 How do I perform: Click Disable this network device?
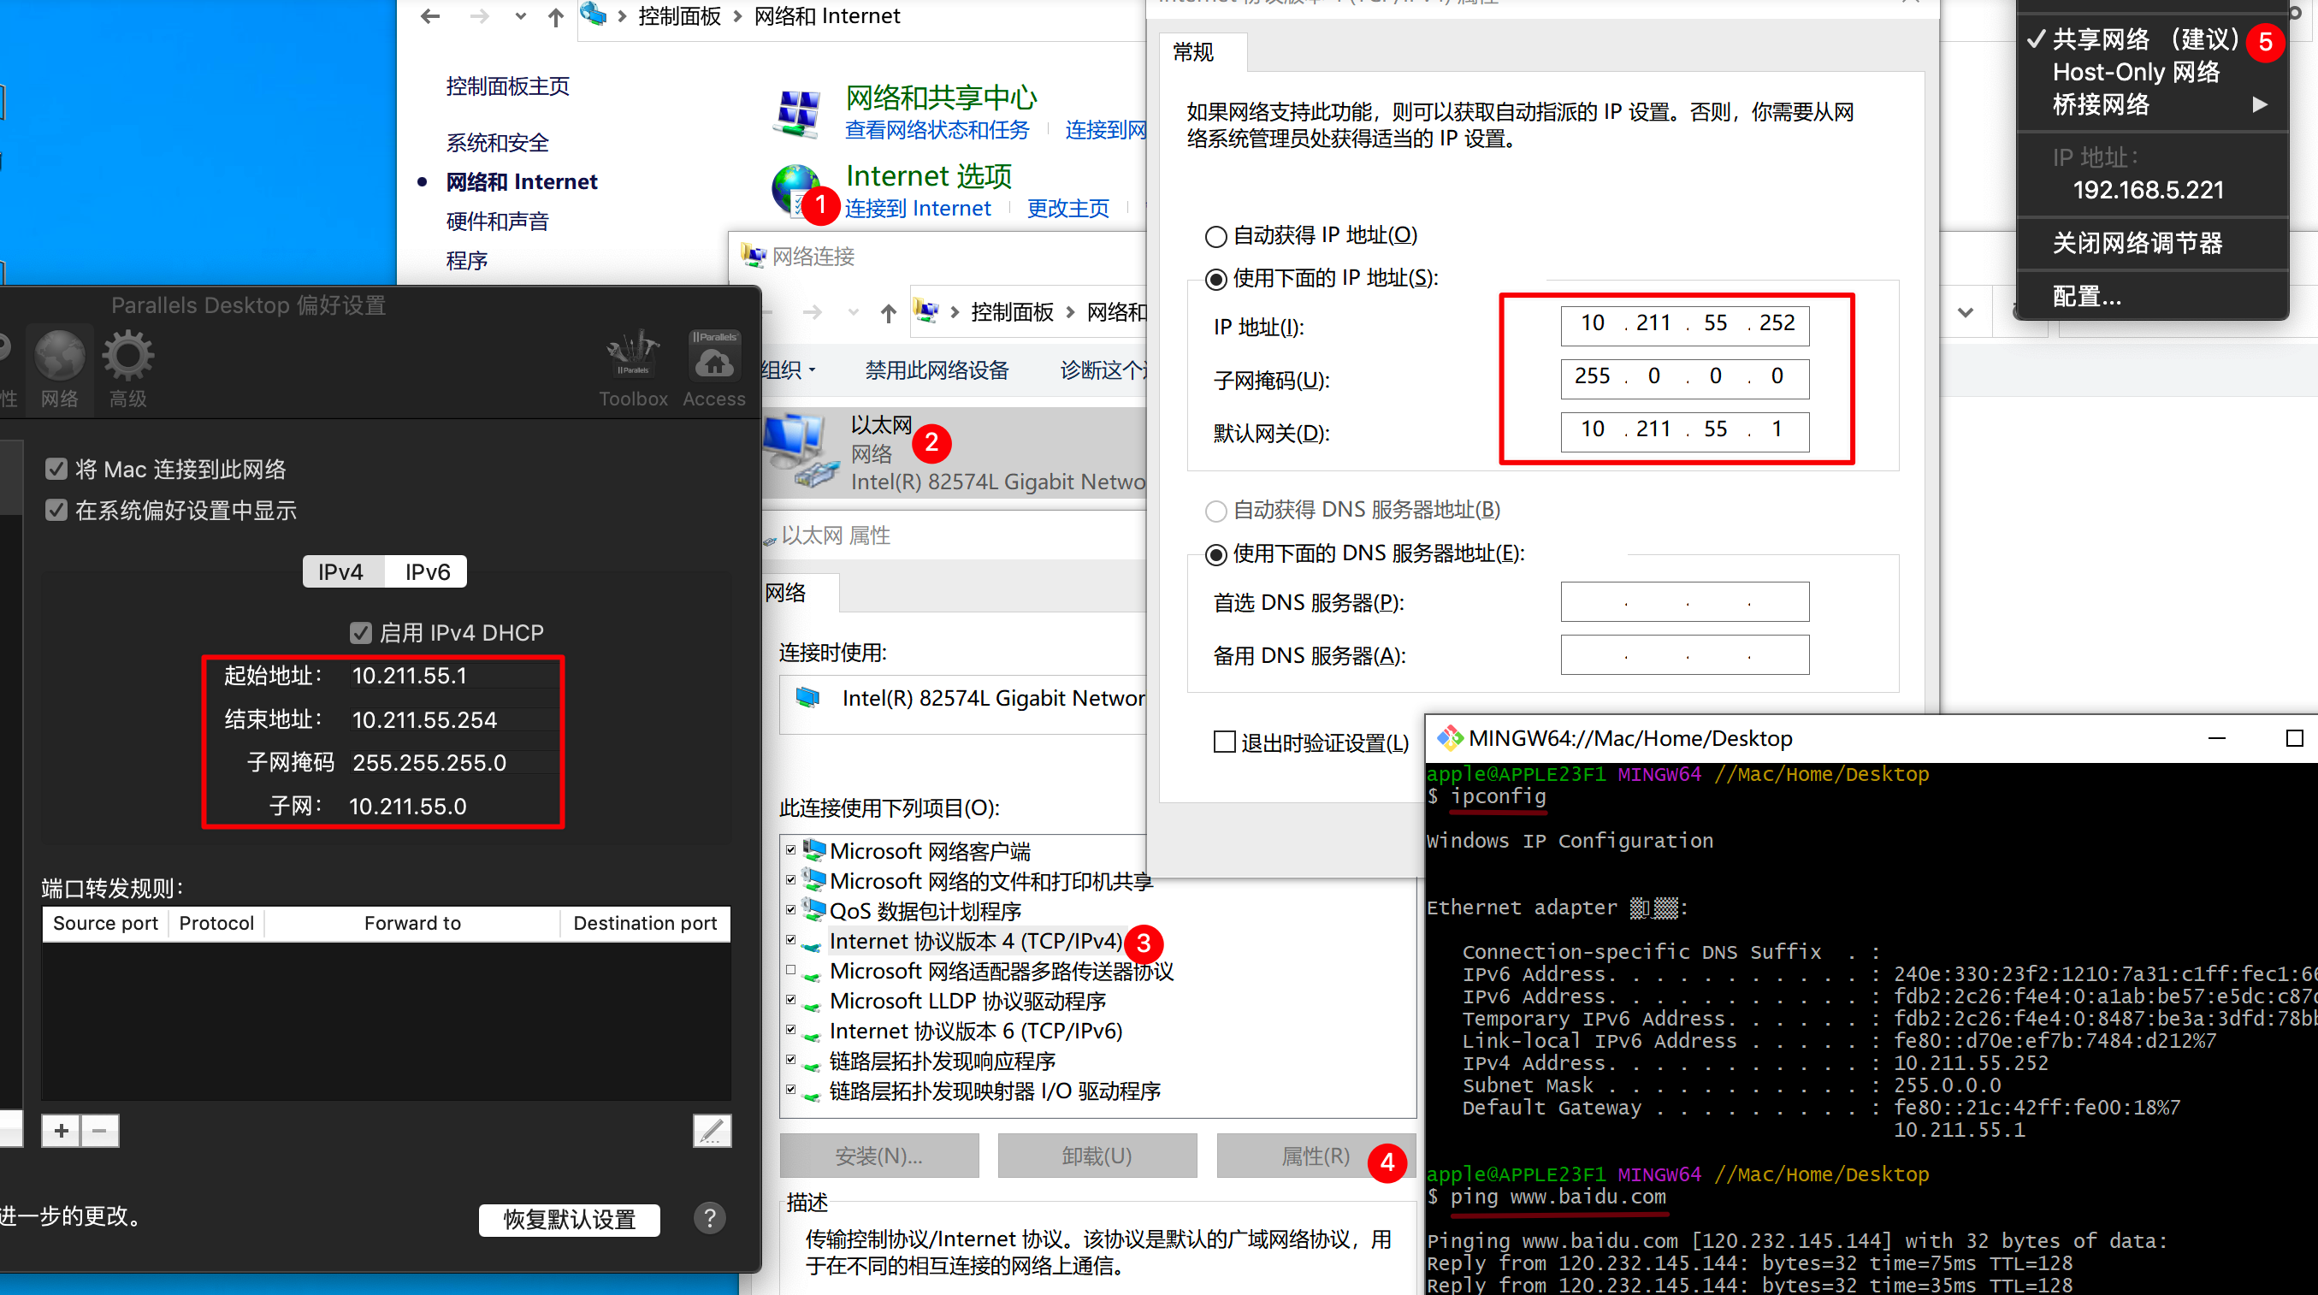point(937,370)
